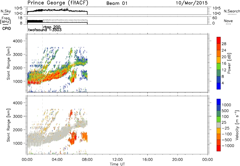Click the gray -25 to 25 Velocity swatch

[219, 125]
